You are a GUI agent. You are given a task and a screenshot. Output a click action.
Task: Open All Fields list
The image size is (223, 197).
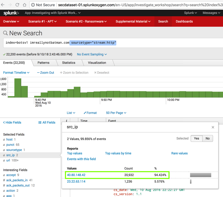(47, 122)
